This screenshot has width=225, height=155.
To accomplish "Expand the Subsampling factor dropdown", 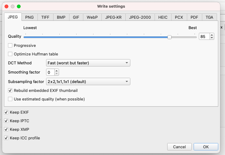I will click(x=88, y=82).
